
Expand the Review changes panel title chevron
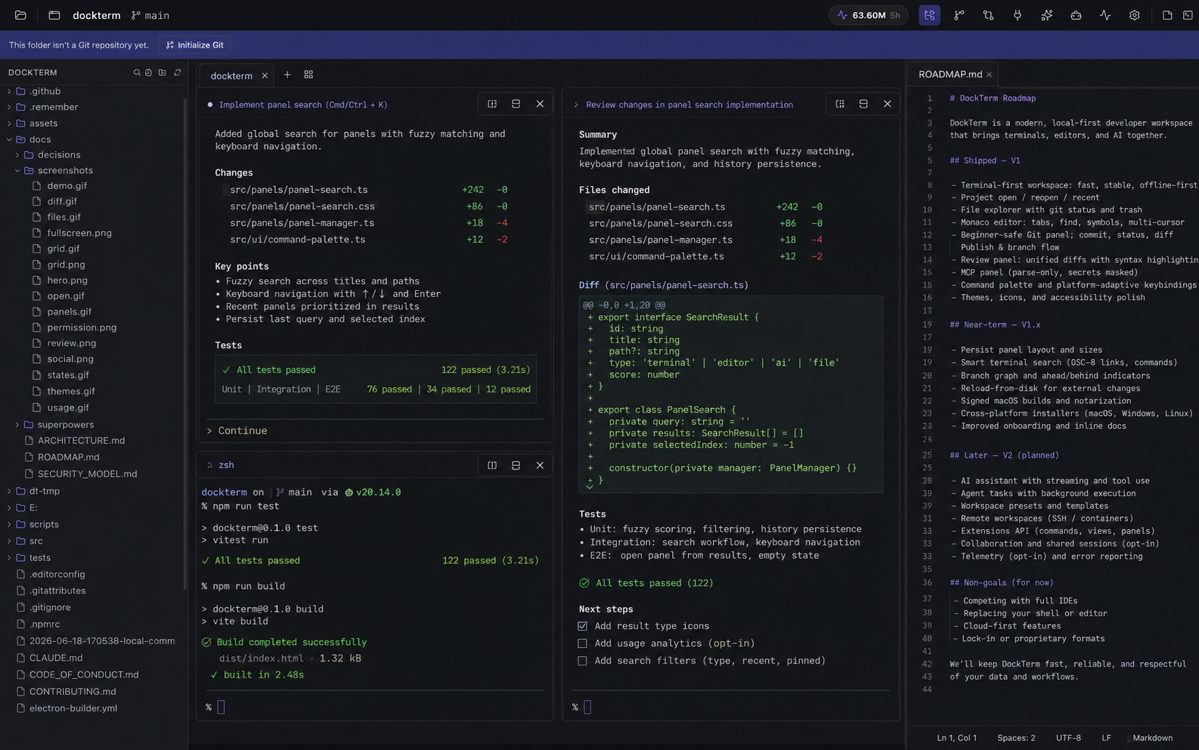576,105
